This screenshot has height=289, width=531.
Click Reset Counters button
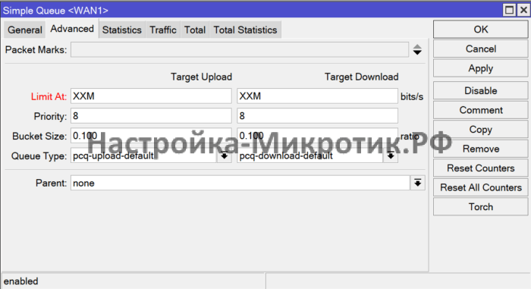(x=480, y=168)
